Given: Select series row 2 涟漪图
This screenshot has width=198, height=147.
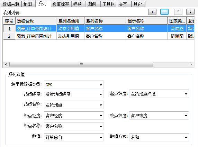Looking at the screenshot, I should tap(99, 36).
